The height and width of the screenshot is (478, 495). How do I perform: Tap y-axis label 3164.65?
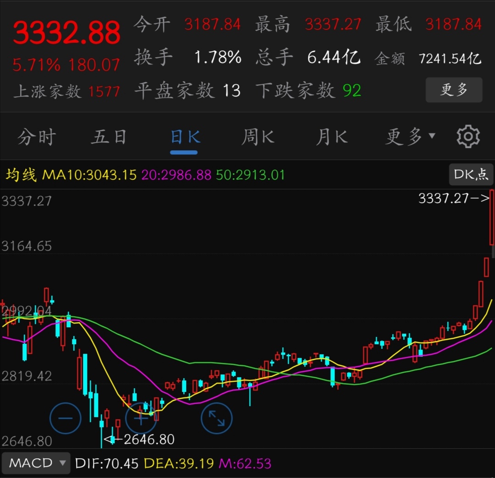tap(27, 246)
